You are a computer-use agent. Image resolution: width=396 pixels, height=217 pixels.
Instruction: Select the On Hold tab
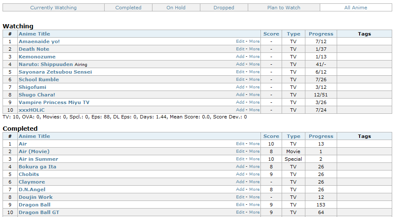[x=176, y=8]
